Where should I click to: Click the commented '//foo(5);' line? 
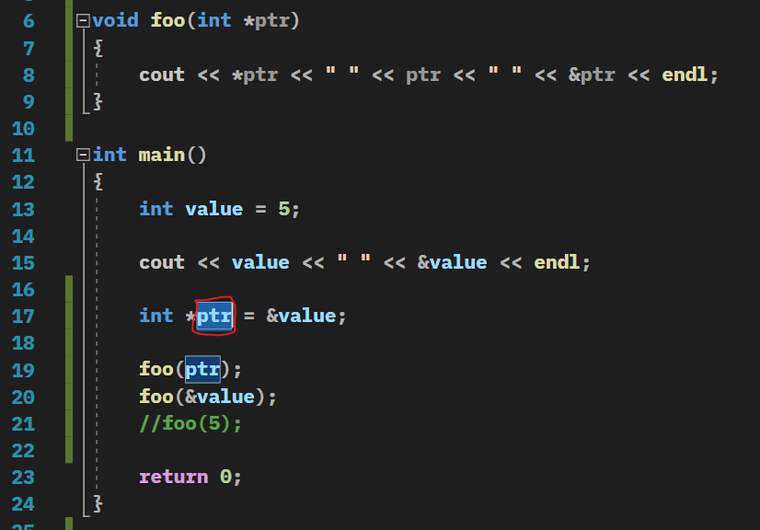pyautogui.click(x=190, y=423)
